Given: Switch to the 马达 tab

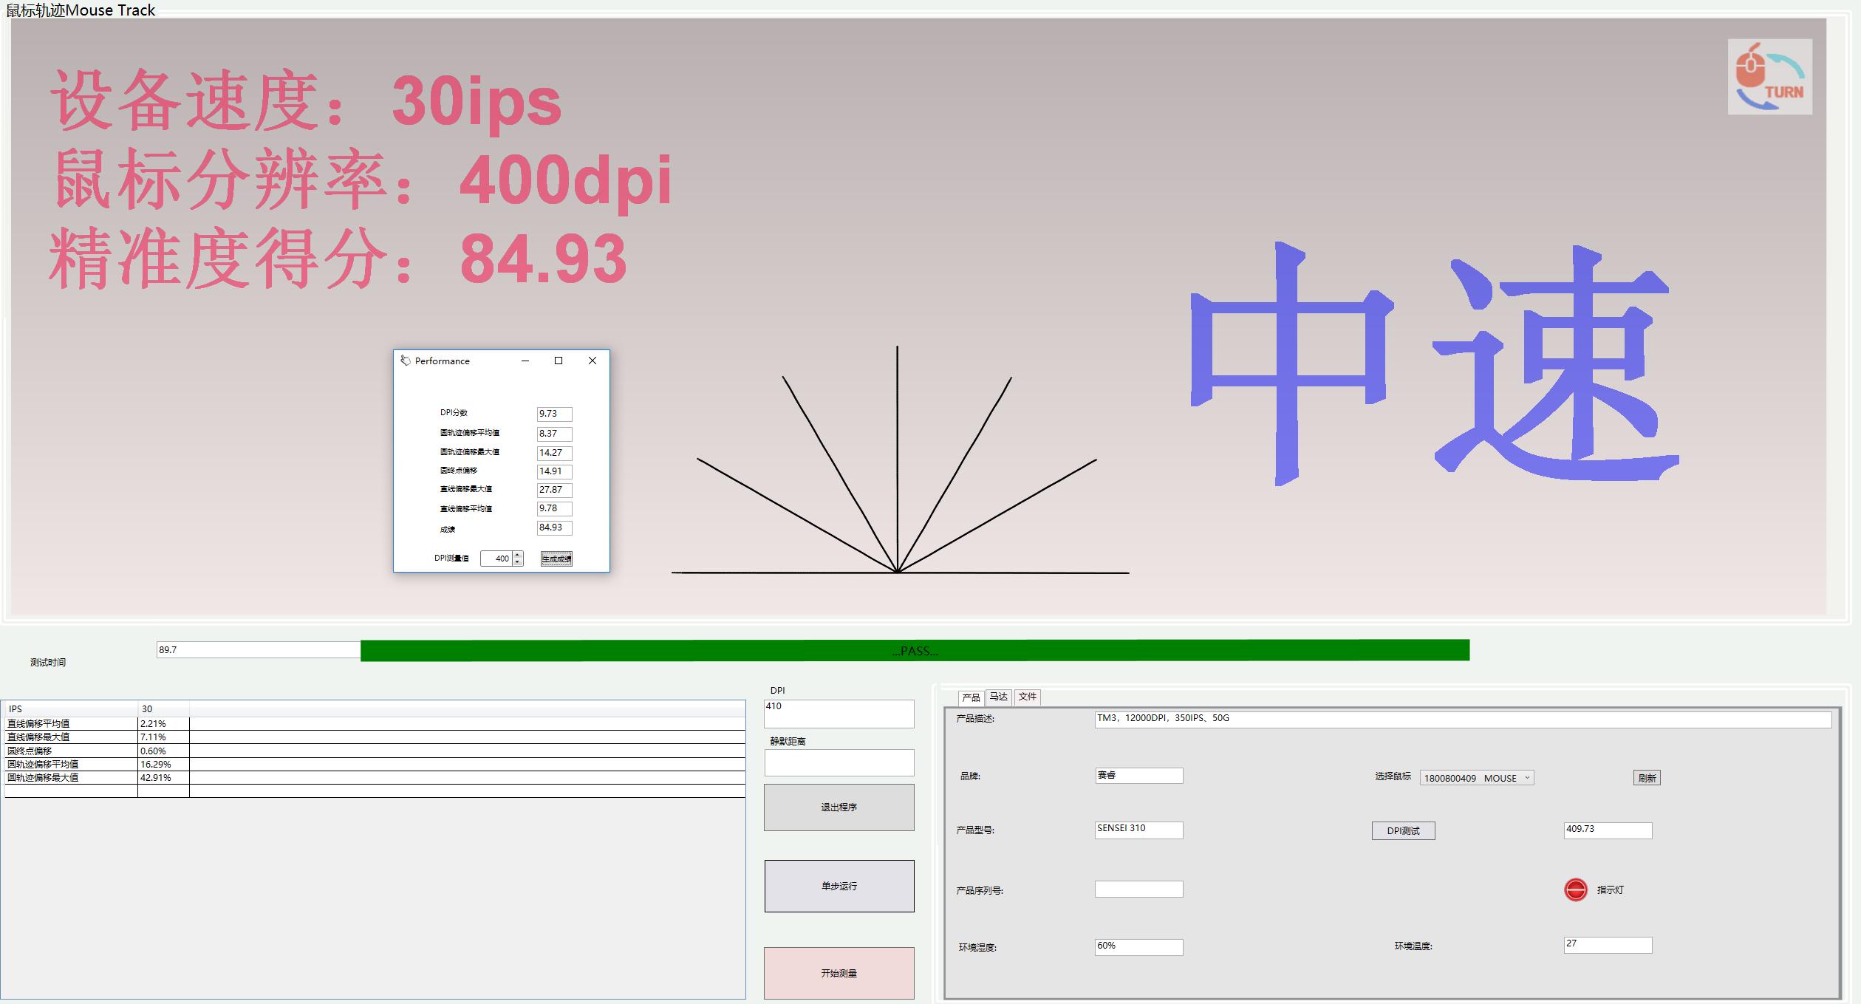Looking at the screenshot, I should 998,697.
